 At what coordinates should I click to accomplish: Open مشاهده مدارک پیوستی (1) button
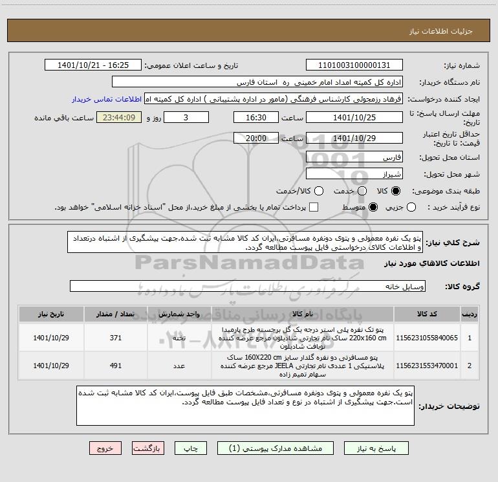(x=276, y=448)
